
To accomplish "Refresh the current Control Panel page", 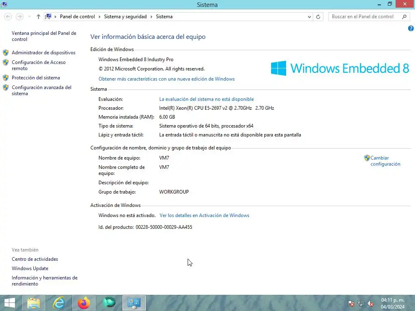I will tap(318, 17).
